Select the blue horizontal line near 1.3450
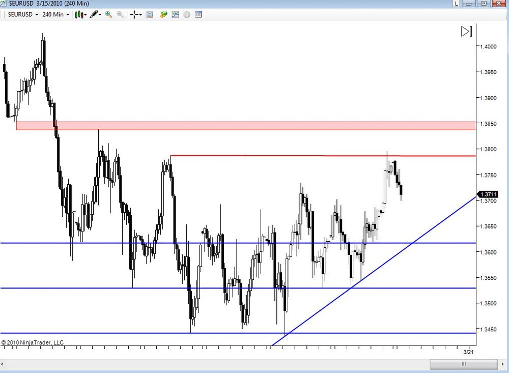 (238, 333)
